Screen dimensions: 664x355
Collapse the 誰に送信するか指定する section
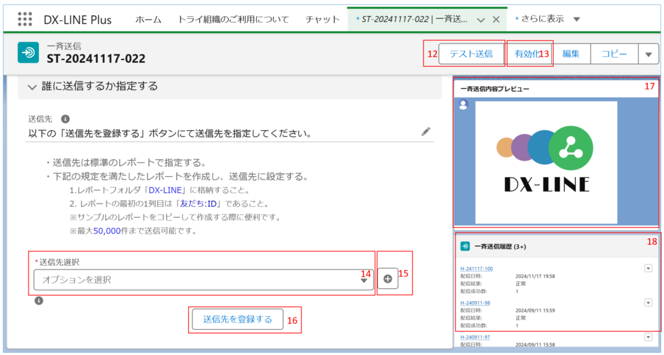pos(32,86)
